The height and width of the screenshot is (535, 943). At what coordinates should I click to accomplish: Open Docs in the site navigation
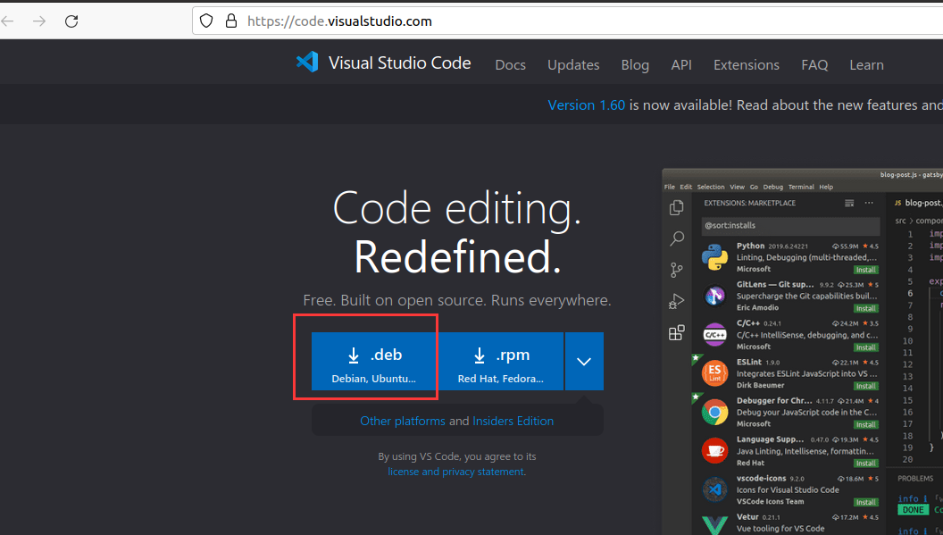point(510,65)
